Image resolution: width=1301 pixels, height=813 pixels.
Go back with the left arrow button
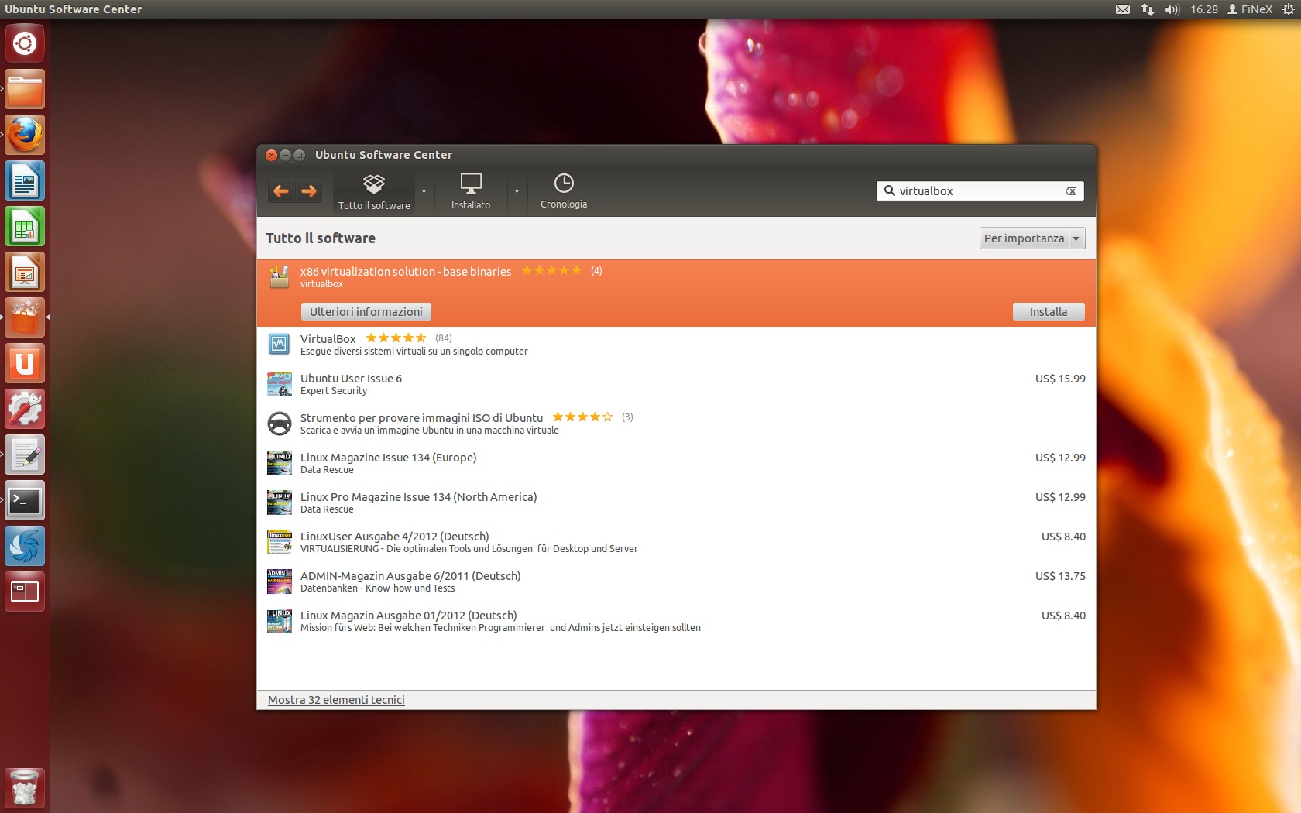coord(281,191)
